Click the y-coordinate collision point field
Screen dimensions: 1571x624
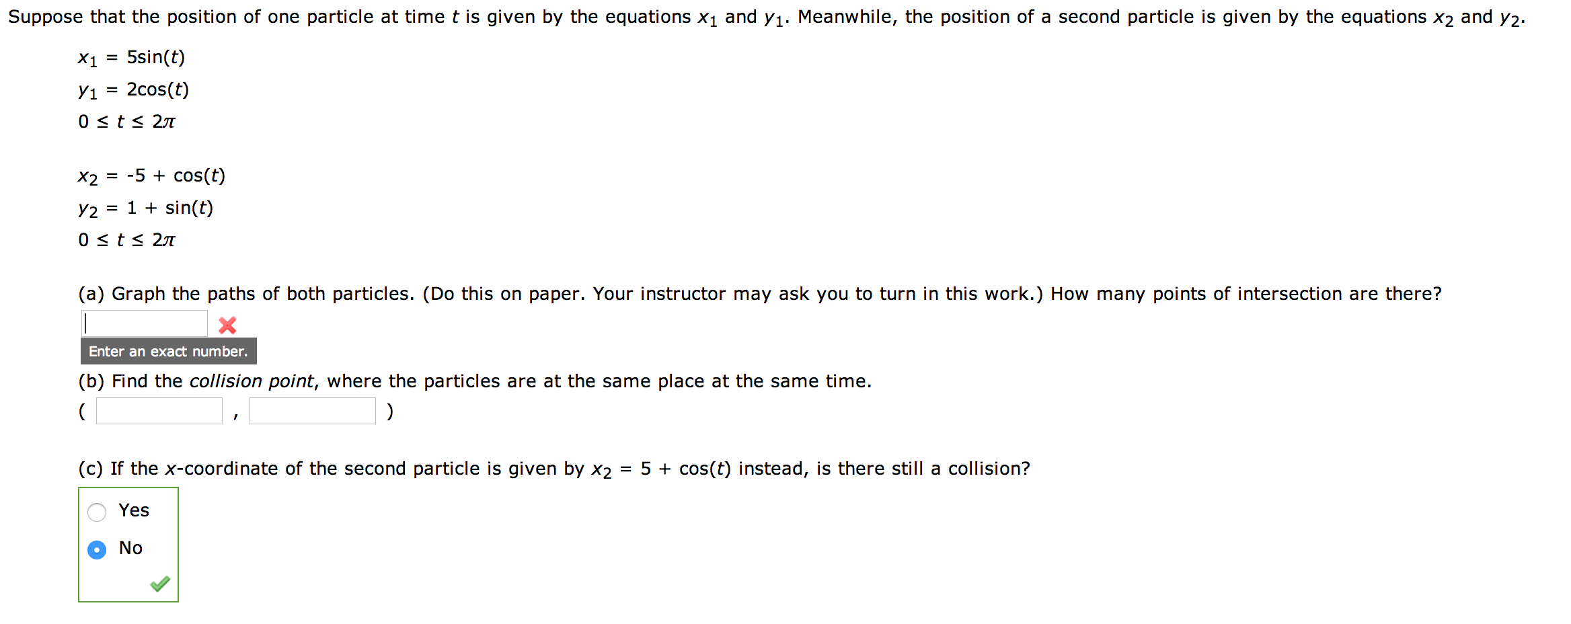click(x=311, y=409)
